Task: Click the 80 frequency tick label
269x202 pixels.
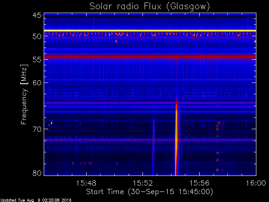Action: click(x=37, y=173)
